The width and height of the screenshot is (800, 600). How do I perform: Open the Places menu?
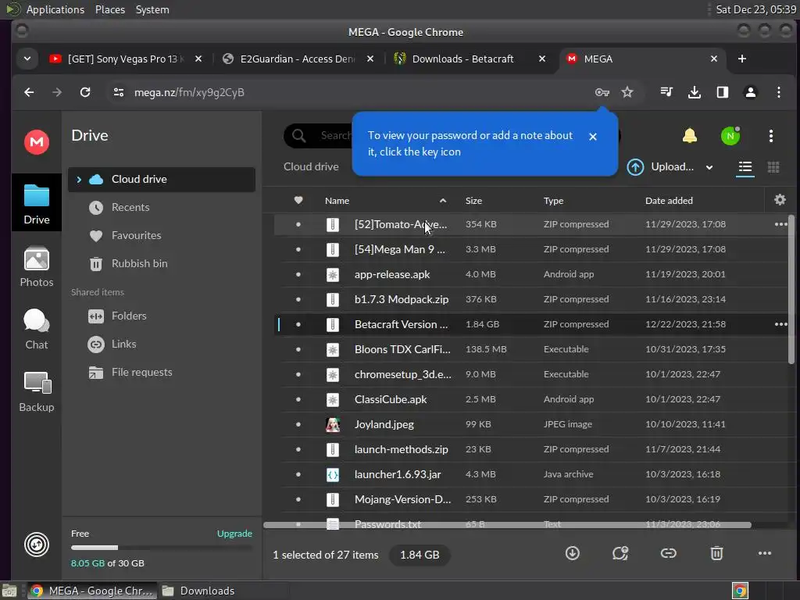109,9
